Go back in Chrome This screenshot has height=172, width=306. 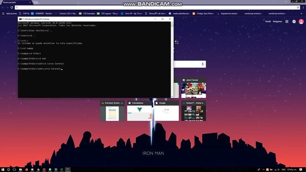click(3, 8)
